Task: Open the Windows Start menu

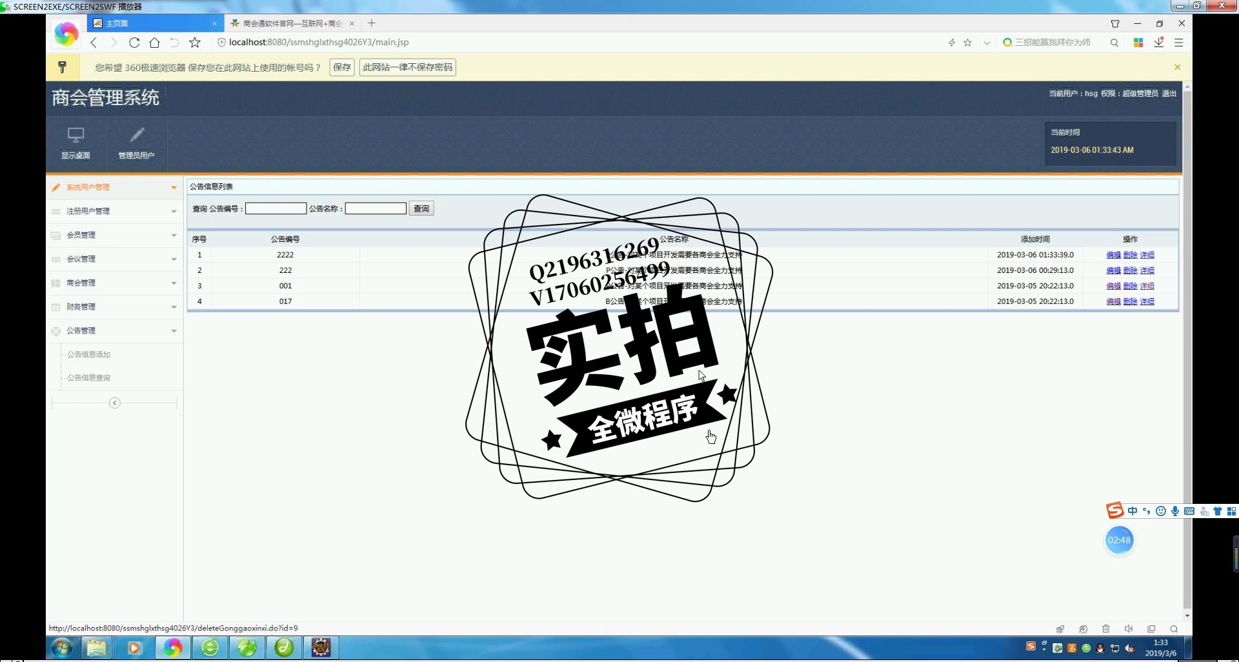Action: tap(62, 647)
